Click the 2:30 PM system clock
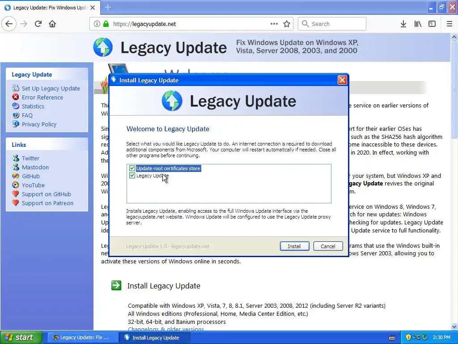The image size is (458, 344). [441, 338]
